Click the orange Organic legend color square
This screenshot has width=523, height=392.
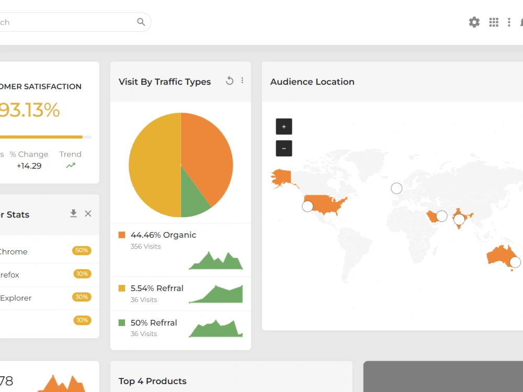122,235
